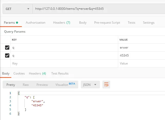The image size is (165, 120).
Task: Select the response Body tab
Action: click(x=6, y=73)
